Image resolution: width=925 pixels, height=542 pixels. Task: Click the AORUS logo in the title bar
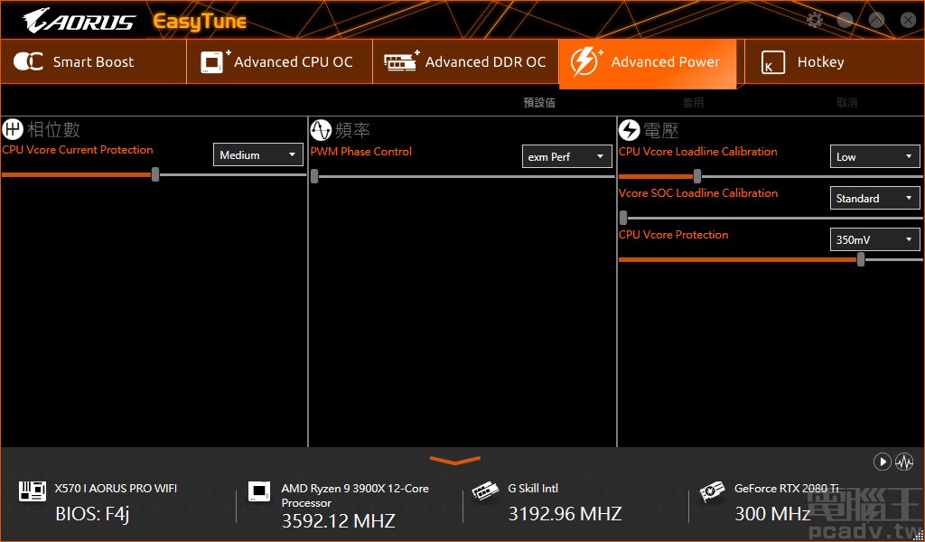click(77, 18)
